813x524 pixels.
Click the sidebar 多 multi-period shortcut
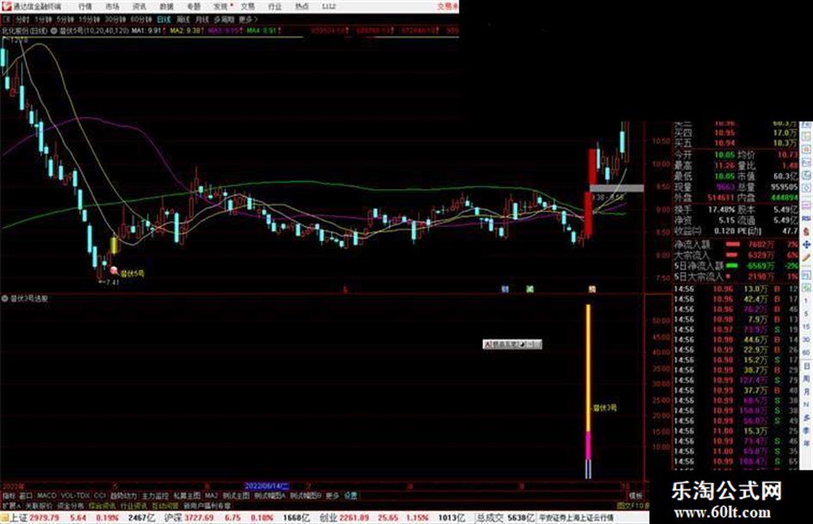click(x=806, y=417)
